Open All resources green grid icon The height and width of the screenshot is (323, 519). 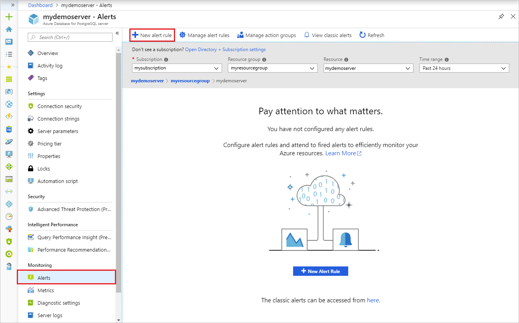point(9,79)
